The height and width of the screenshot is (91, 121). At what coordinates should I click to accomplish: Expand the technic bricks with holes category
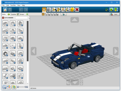click(5, 31)
